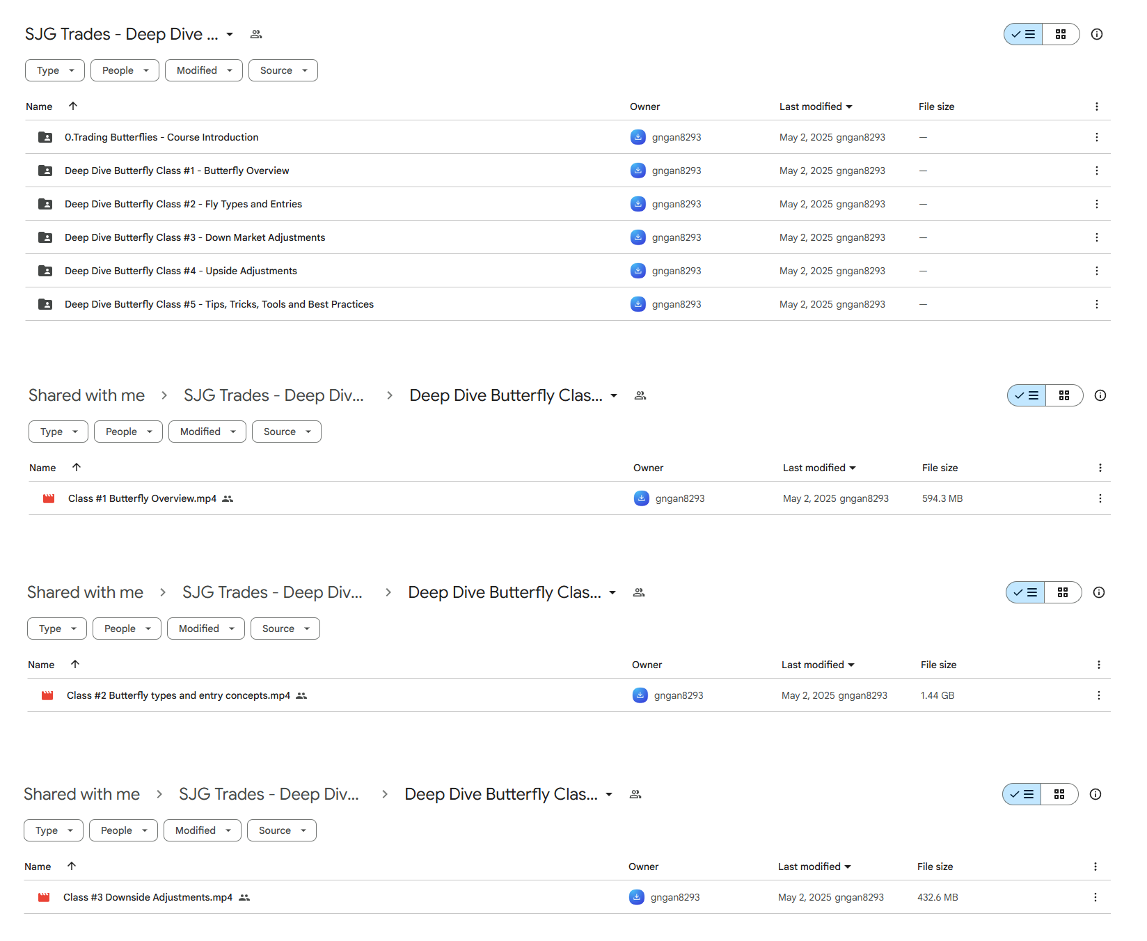1147x941 pixels.
Task: Select list layout in Class #3 mp4 panel
Action: pos(1022,794)
